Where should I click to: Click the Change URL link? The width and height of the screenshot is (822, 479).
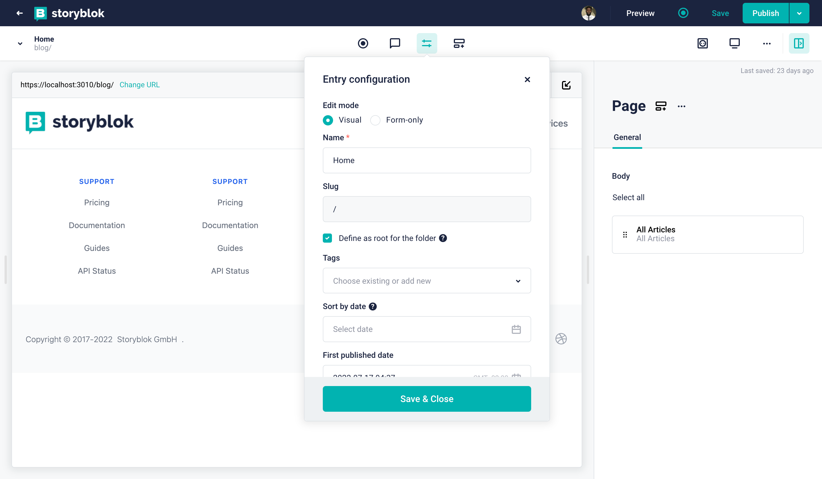(140, 85)
